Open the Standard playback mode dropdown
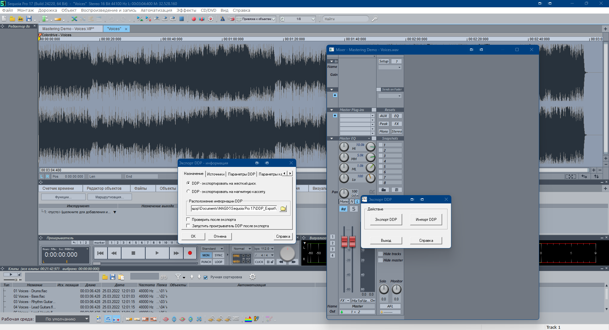Image resolution: width=609 pixels, height=330 pixels. (222, 249)
